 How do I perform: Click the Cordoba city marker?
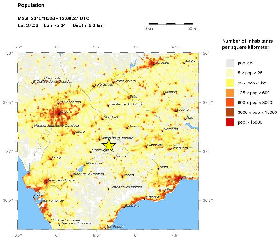[154, 64]
